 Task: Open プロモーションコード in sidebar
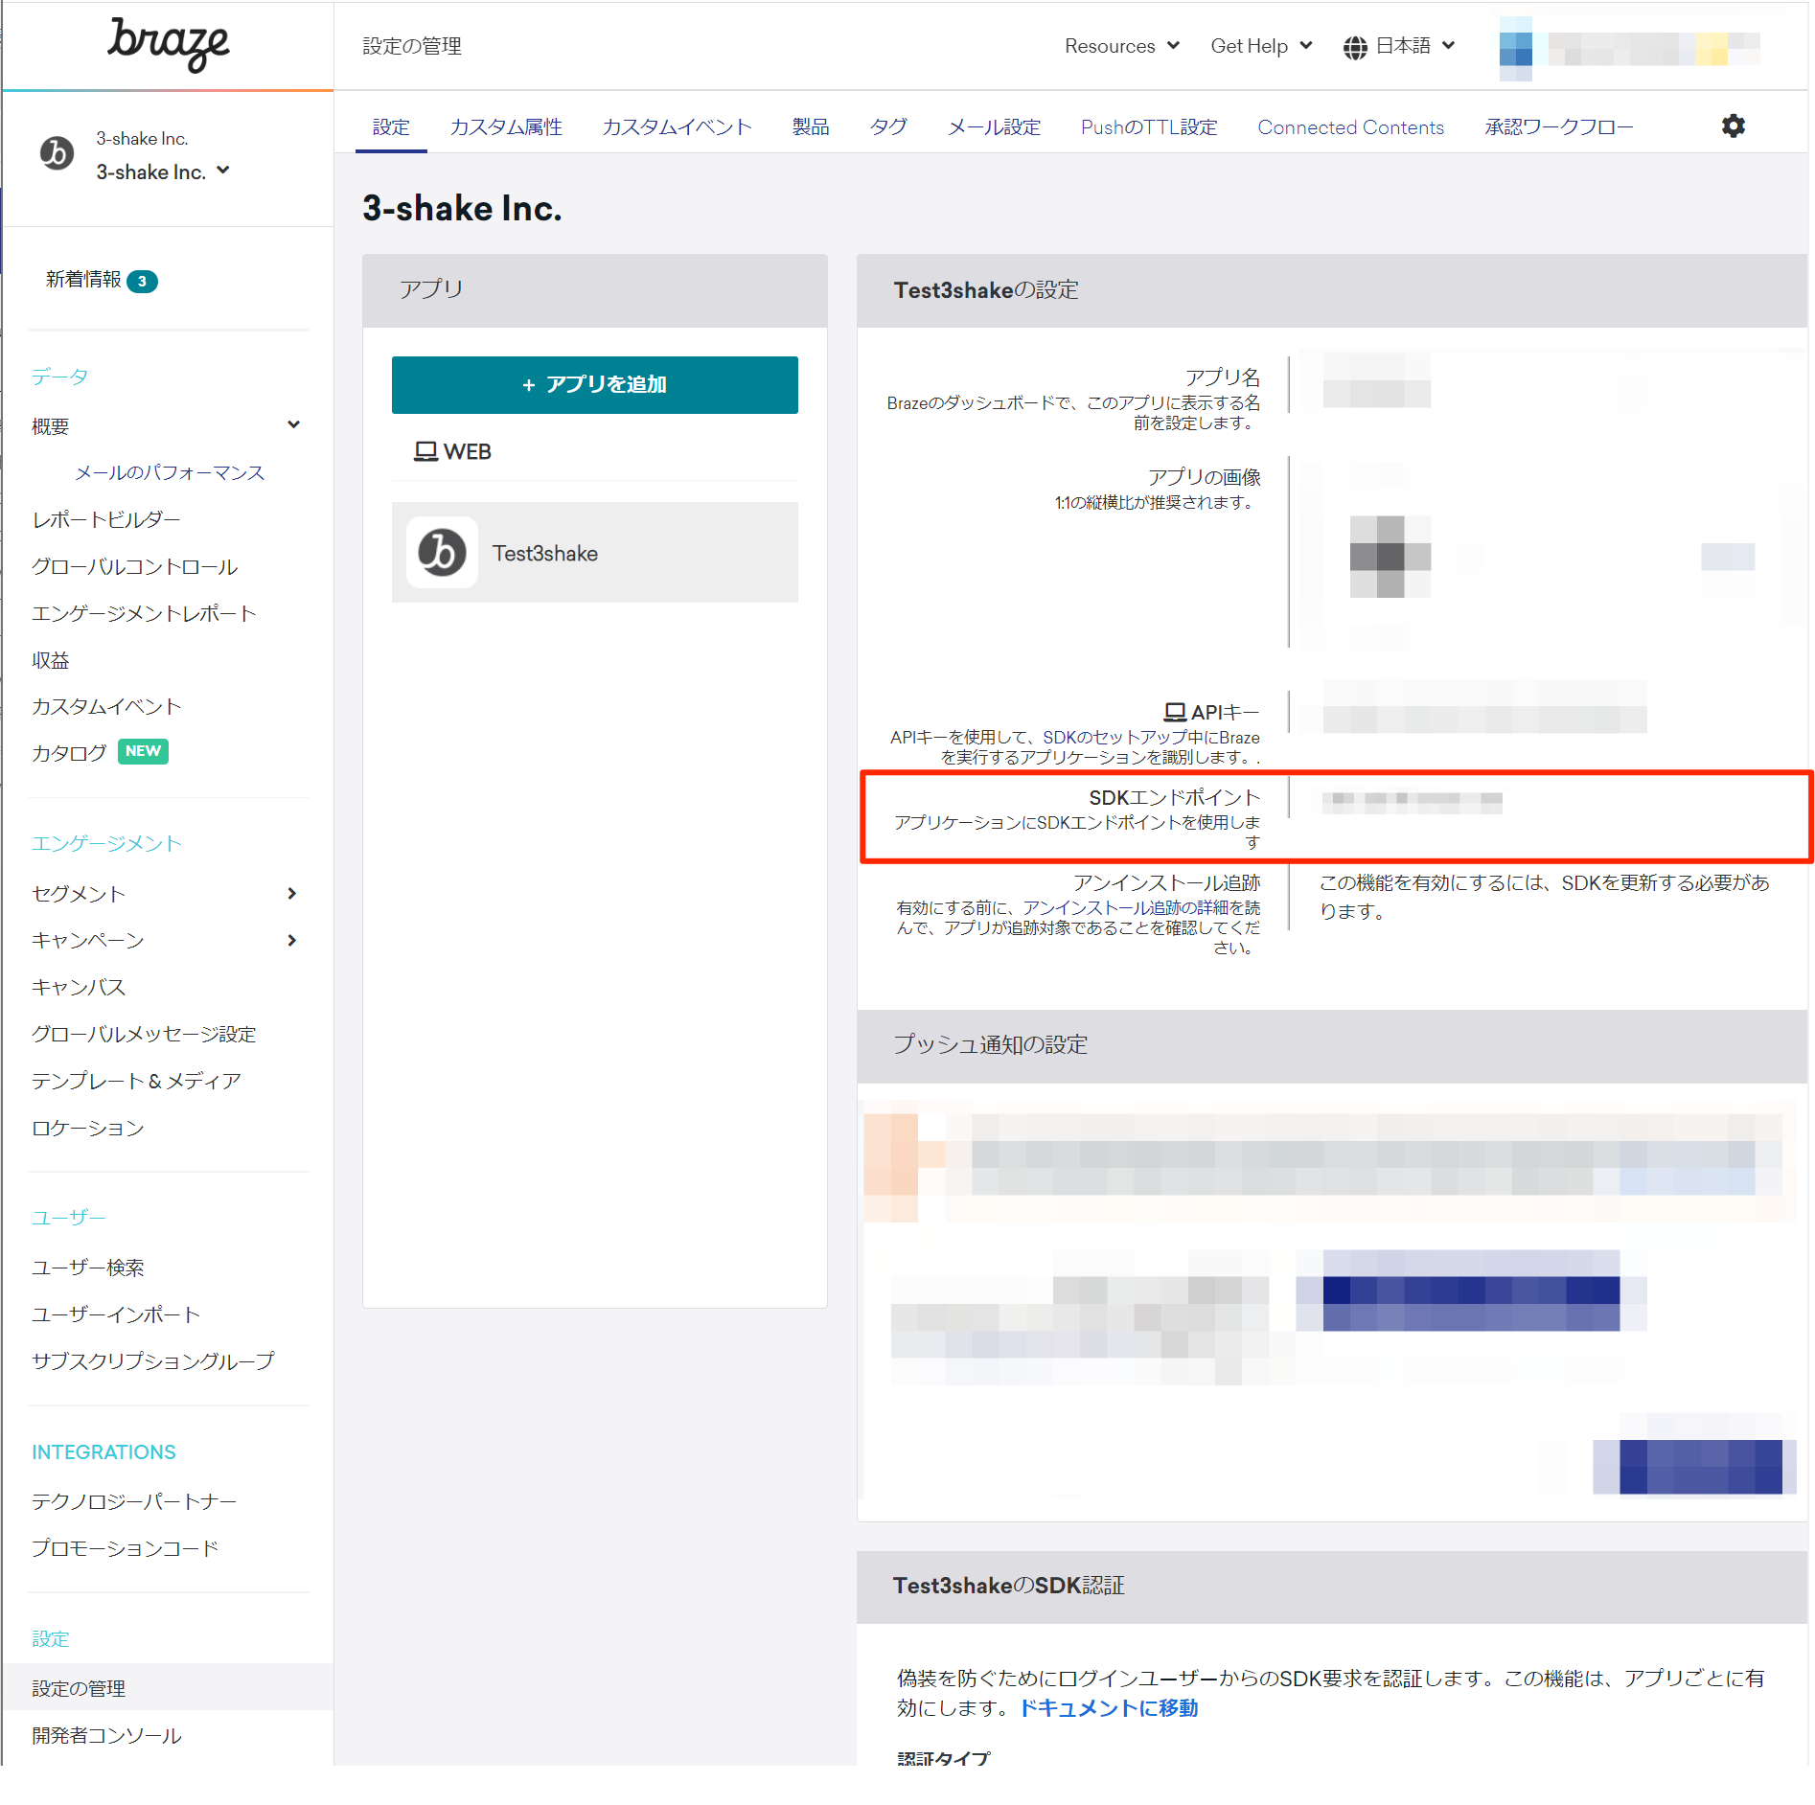coord(126,1548)
